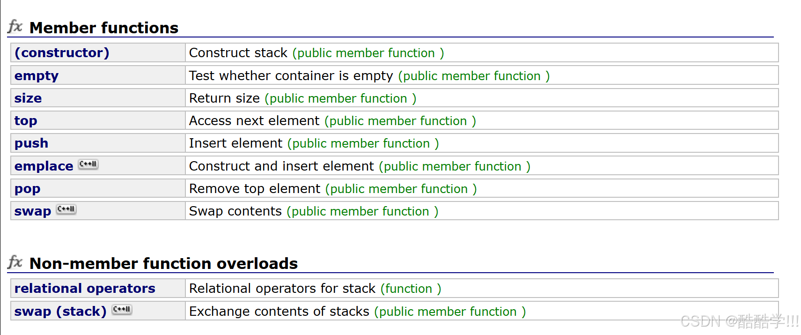Open the empty member function link
Image resolution: width=801 pixels, height=335 pixels.
pos(37,75)
